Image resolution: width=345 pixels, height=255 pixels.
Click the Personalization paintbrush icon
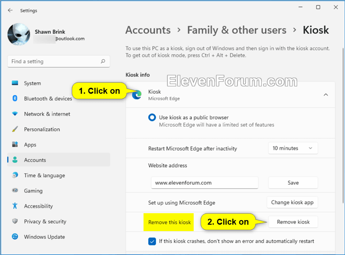[x=15, y=129]
